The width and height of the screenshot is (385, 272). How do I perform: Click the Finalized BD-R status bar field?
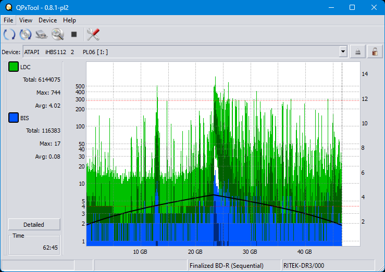click(227, 266)
